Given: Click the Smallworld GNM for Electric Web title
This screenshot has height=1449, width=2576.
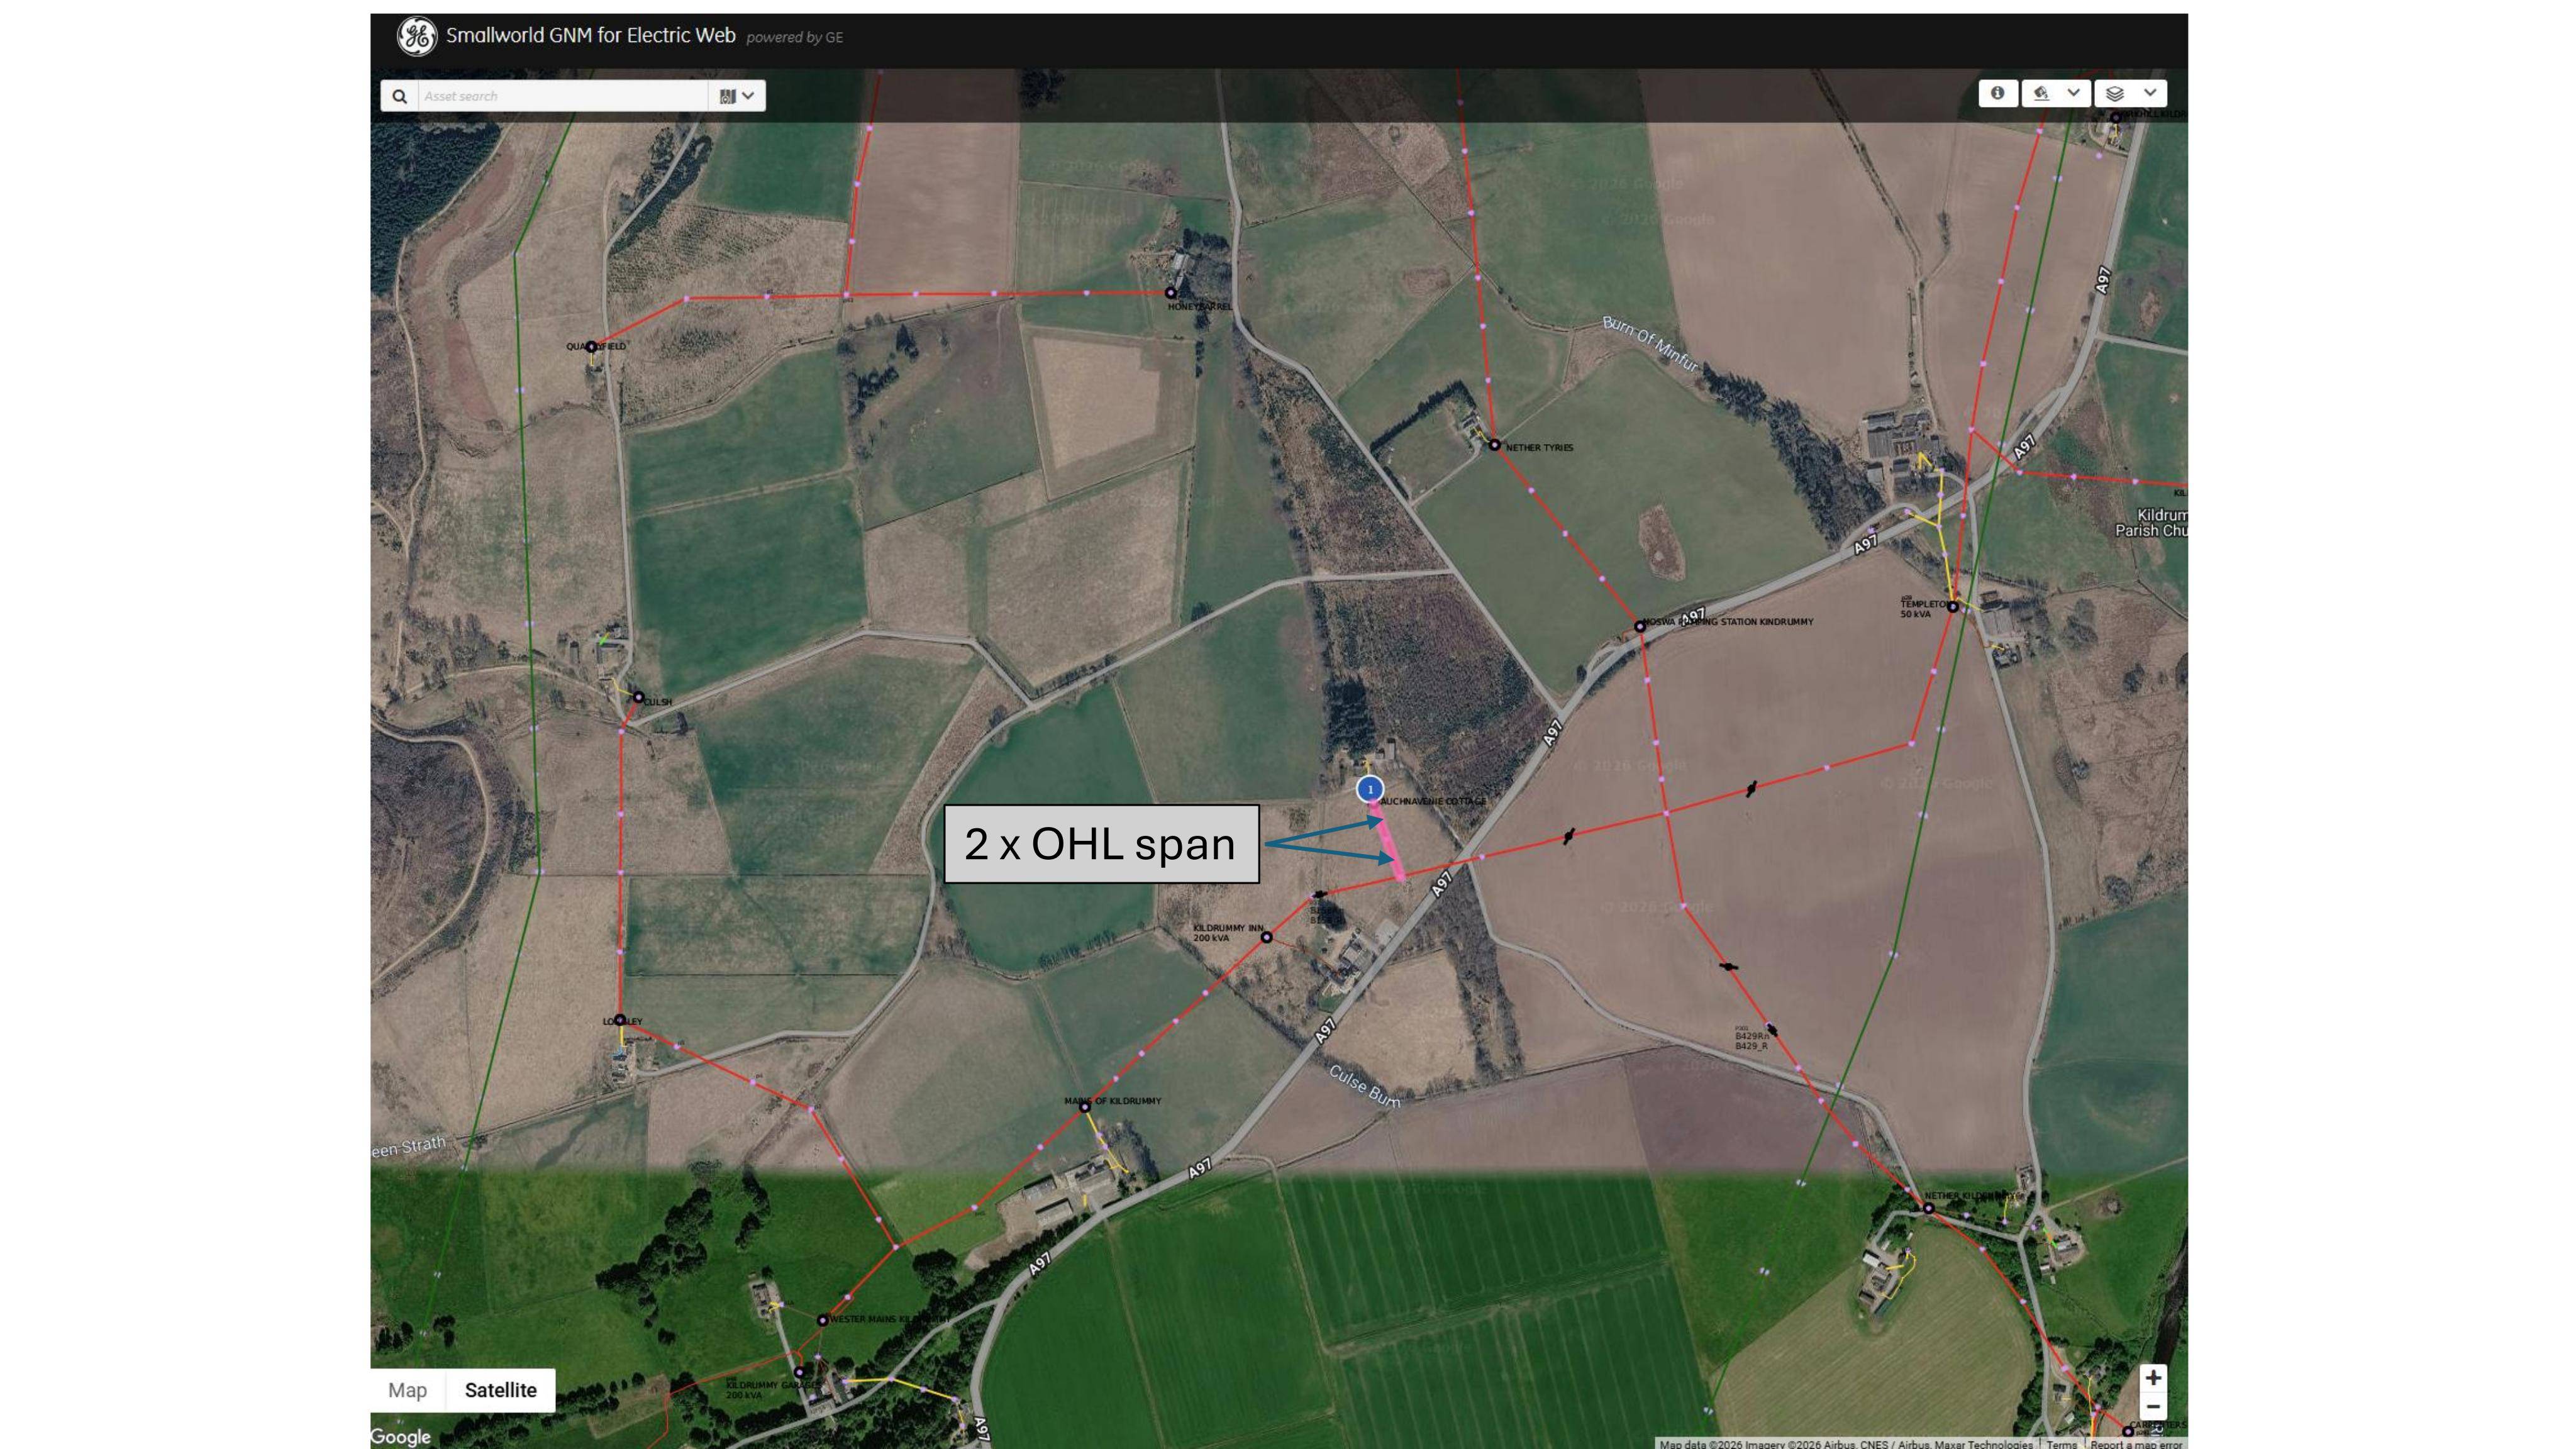Looking at the screenshot, I should point(590,36).
